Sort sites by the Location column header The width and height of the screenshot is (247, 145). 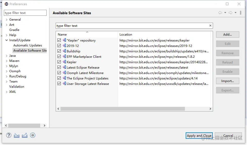pyautogui.click(x=164, y=34)
